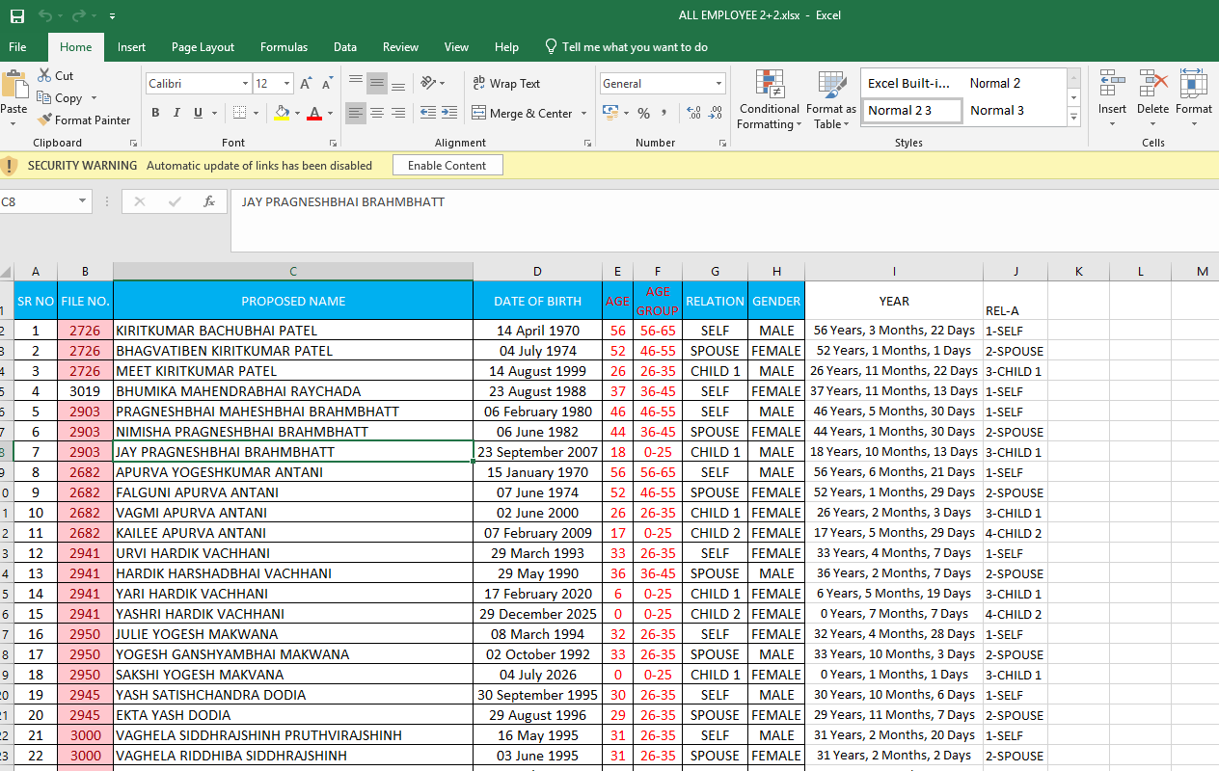Open the font size 12 dropdown
Viewport: 1219px width, 771px height.
[x=286, y=84]
